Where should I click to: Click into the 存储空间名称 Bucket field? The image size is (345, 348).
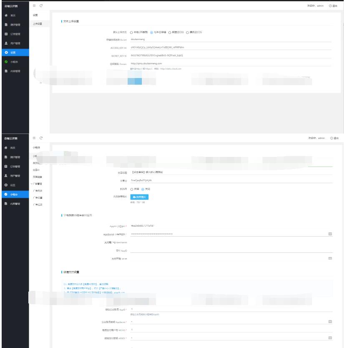[x=229, y=40]
